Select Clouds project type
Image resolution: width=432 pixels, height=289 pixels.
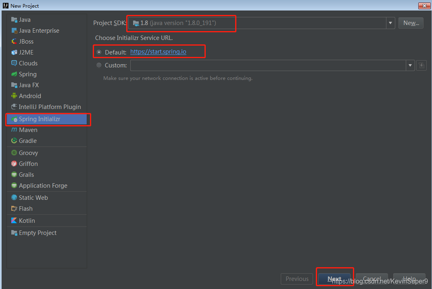[47, 63]
